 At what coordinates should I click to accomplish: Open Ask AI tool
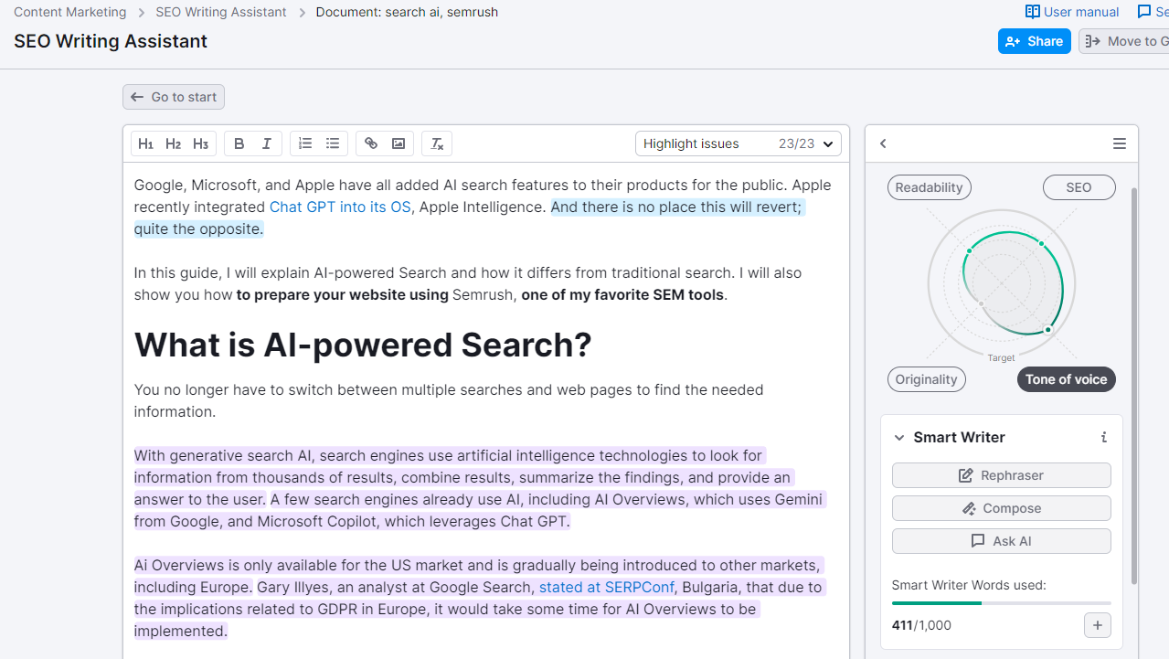coord(1001,541)
